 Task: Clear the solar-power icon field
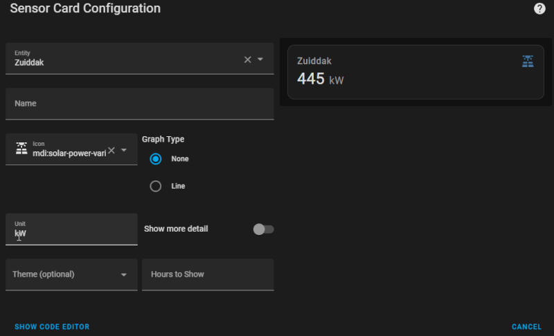[111, 150]
